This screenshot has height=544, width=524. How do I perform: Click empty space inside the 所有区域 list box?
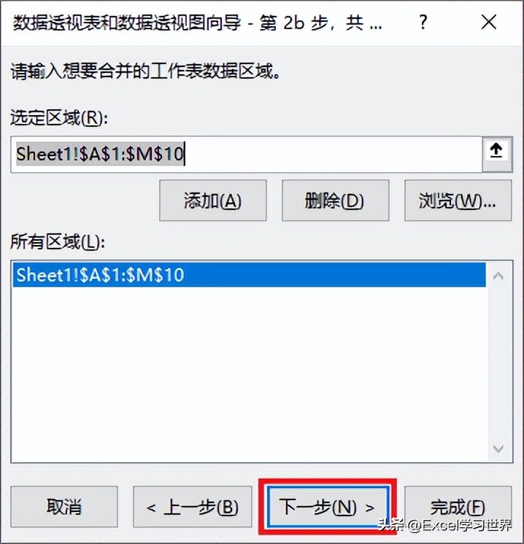point(249,375)
